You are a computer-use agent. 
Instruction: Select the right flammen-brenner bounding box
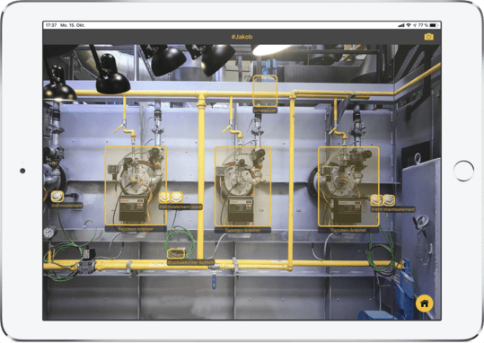tap(348, 187)
